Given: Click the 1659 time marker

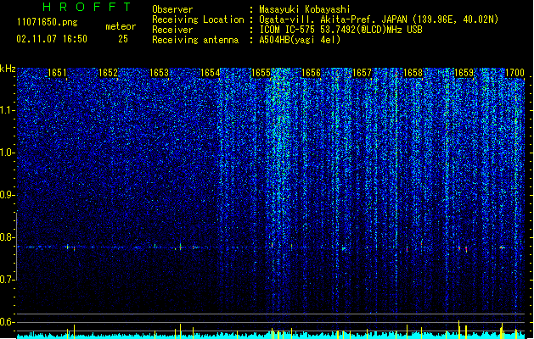Looking at the screenshot, I should [464, 73].
